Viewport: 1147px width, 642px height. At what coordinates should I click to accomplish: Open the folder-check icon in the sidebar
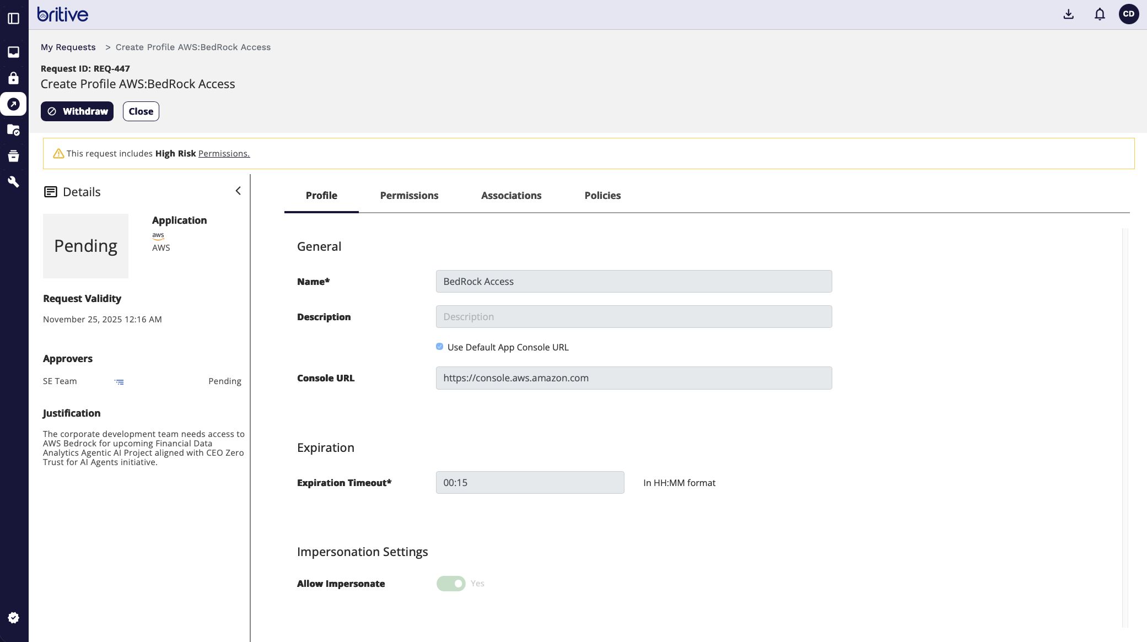tap(14, 130)
